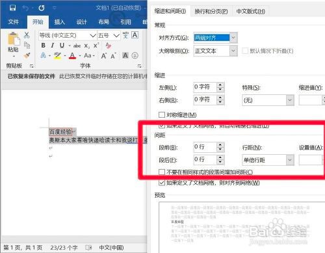Click the 设置值 line spacing value field

coord(310,160)
